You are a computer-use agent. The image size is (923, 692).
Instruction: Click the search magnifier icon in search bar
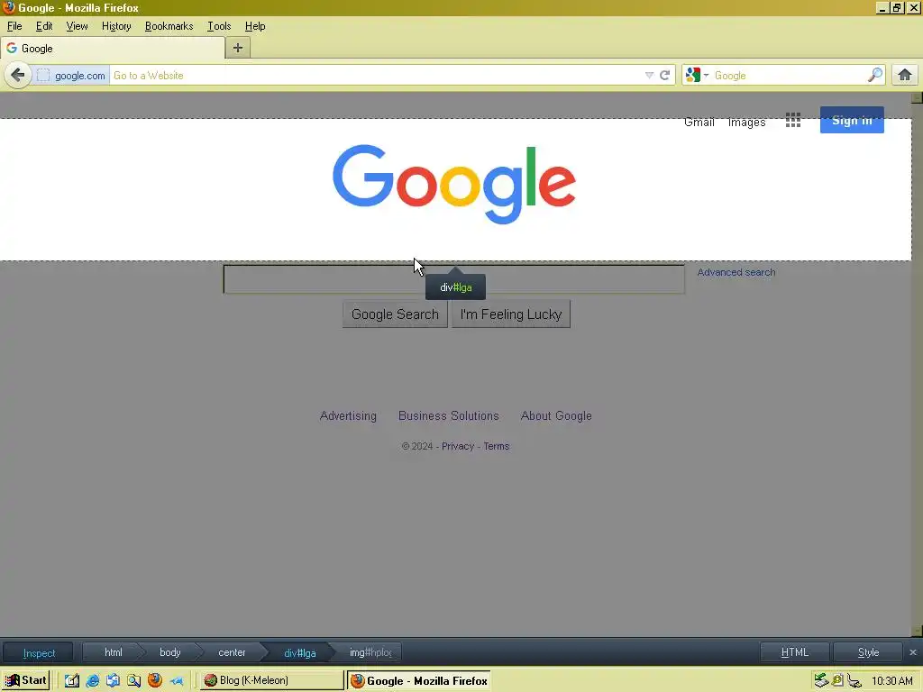(874, 75)
